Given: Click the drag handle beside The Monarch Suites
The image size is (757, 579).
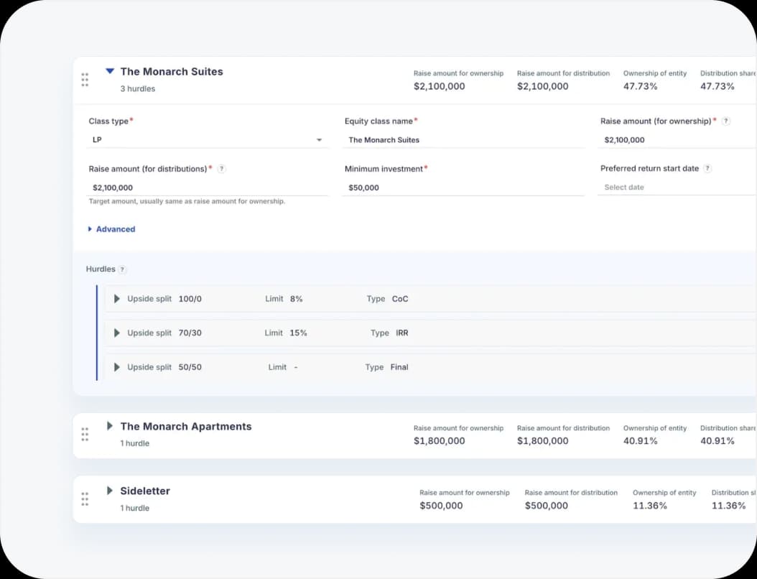Looking at the screenshot, I should [84, 80].
